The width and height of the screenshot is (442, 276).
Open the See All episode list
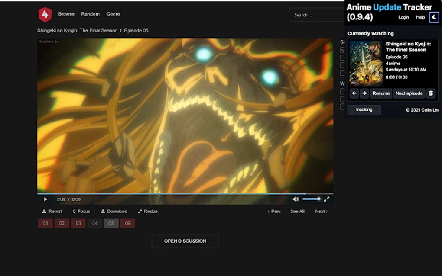point(297,211)
